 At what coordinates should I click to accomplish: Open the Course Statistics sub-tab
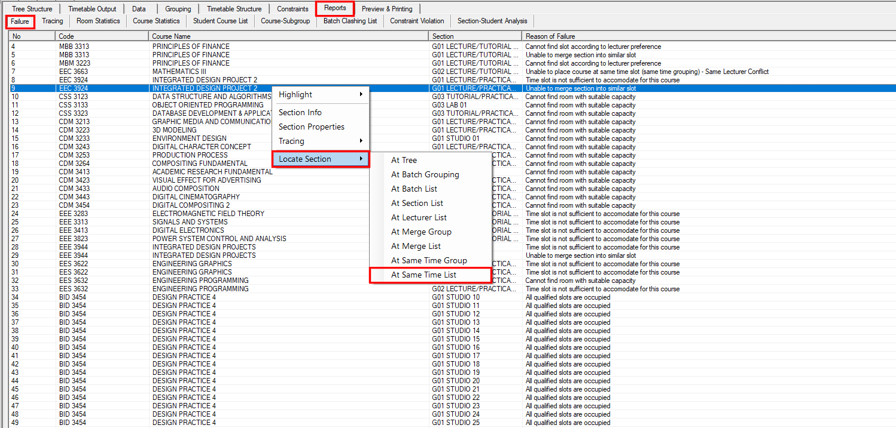pyautogui.click(x=156, y=21)
